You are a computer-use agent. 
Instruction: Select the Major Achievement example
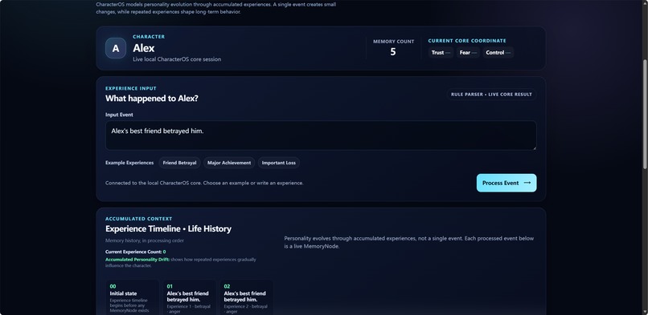(229, 163)
